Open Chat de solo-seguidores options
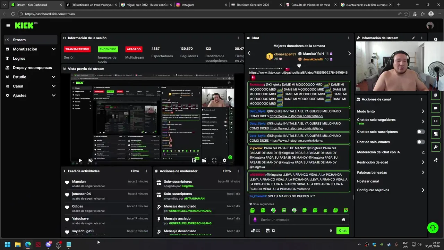 391,122
